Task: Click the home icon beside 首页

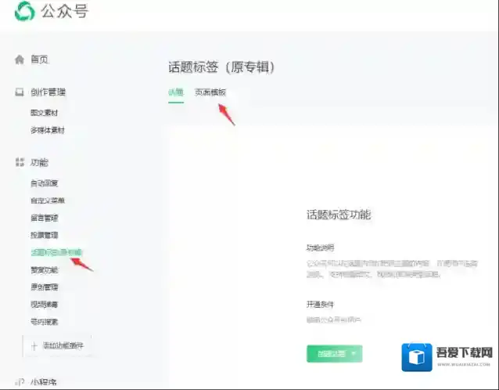Action: pyautogui.click(x=20, y=60)
